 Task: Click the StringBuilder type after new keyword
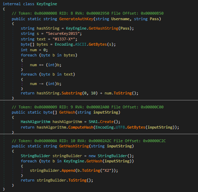pos(112,156)
